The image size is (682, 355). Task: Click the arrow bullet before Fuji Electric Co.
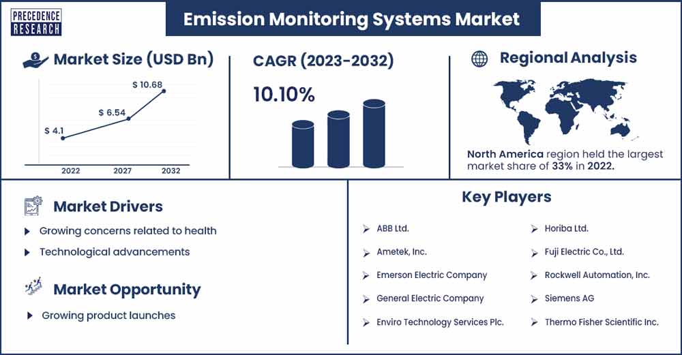(534, 253)
